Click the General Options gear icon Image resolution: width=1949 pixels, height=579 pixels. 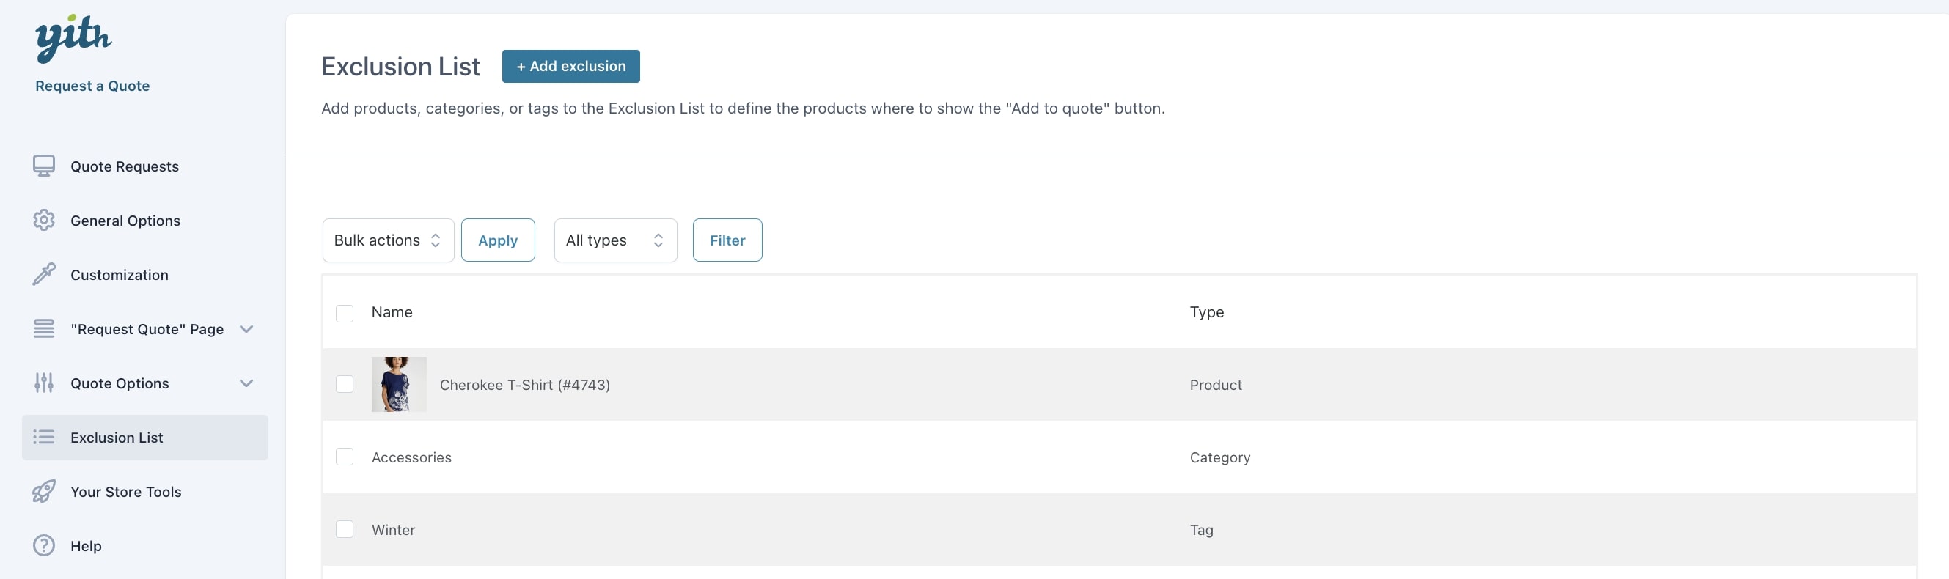(x=44, y=221)
